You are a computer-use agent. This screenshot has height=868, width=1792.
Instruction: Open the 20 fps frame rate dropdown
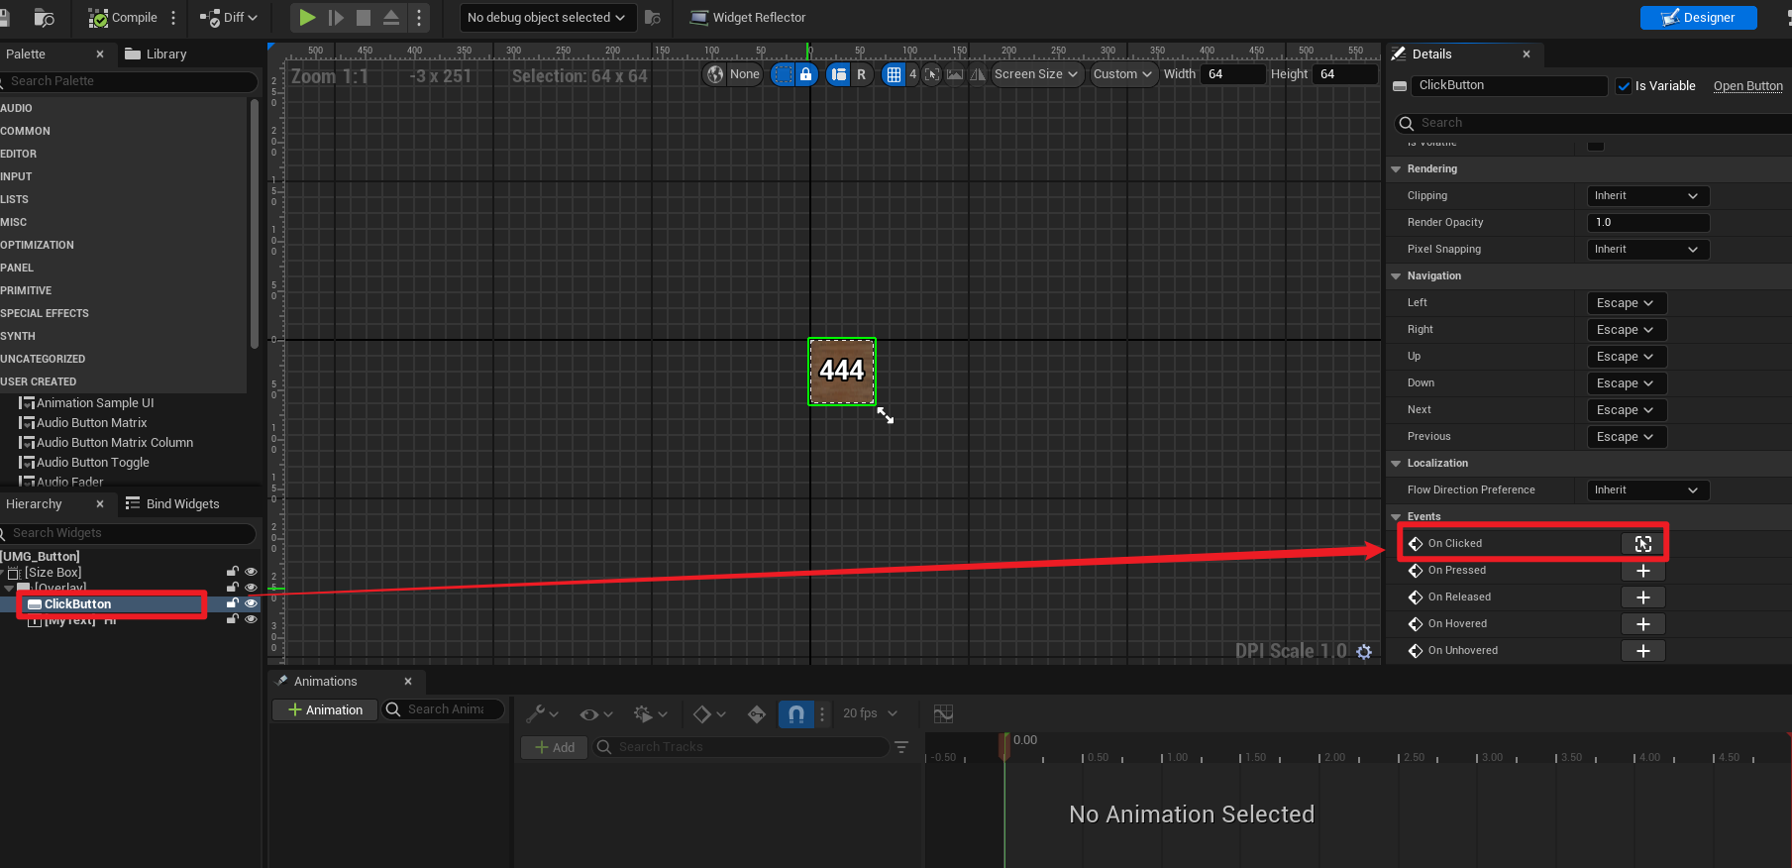(x=870, y=713)
